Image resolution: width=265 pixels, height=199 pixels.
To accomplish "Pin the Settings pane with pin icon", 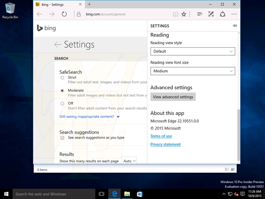I will [x=234, y=26].
